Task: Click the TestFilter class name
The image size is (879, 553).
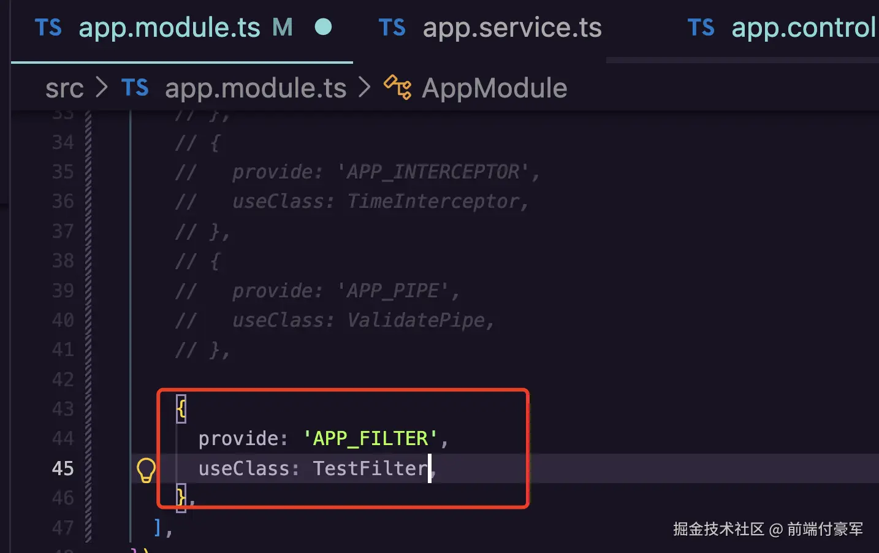Action: point(370,468)
